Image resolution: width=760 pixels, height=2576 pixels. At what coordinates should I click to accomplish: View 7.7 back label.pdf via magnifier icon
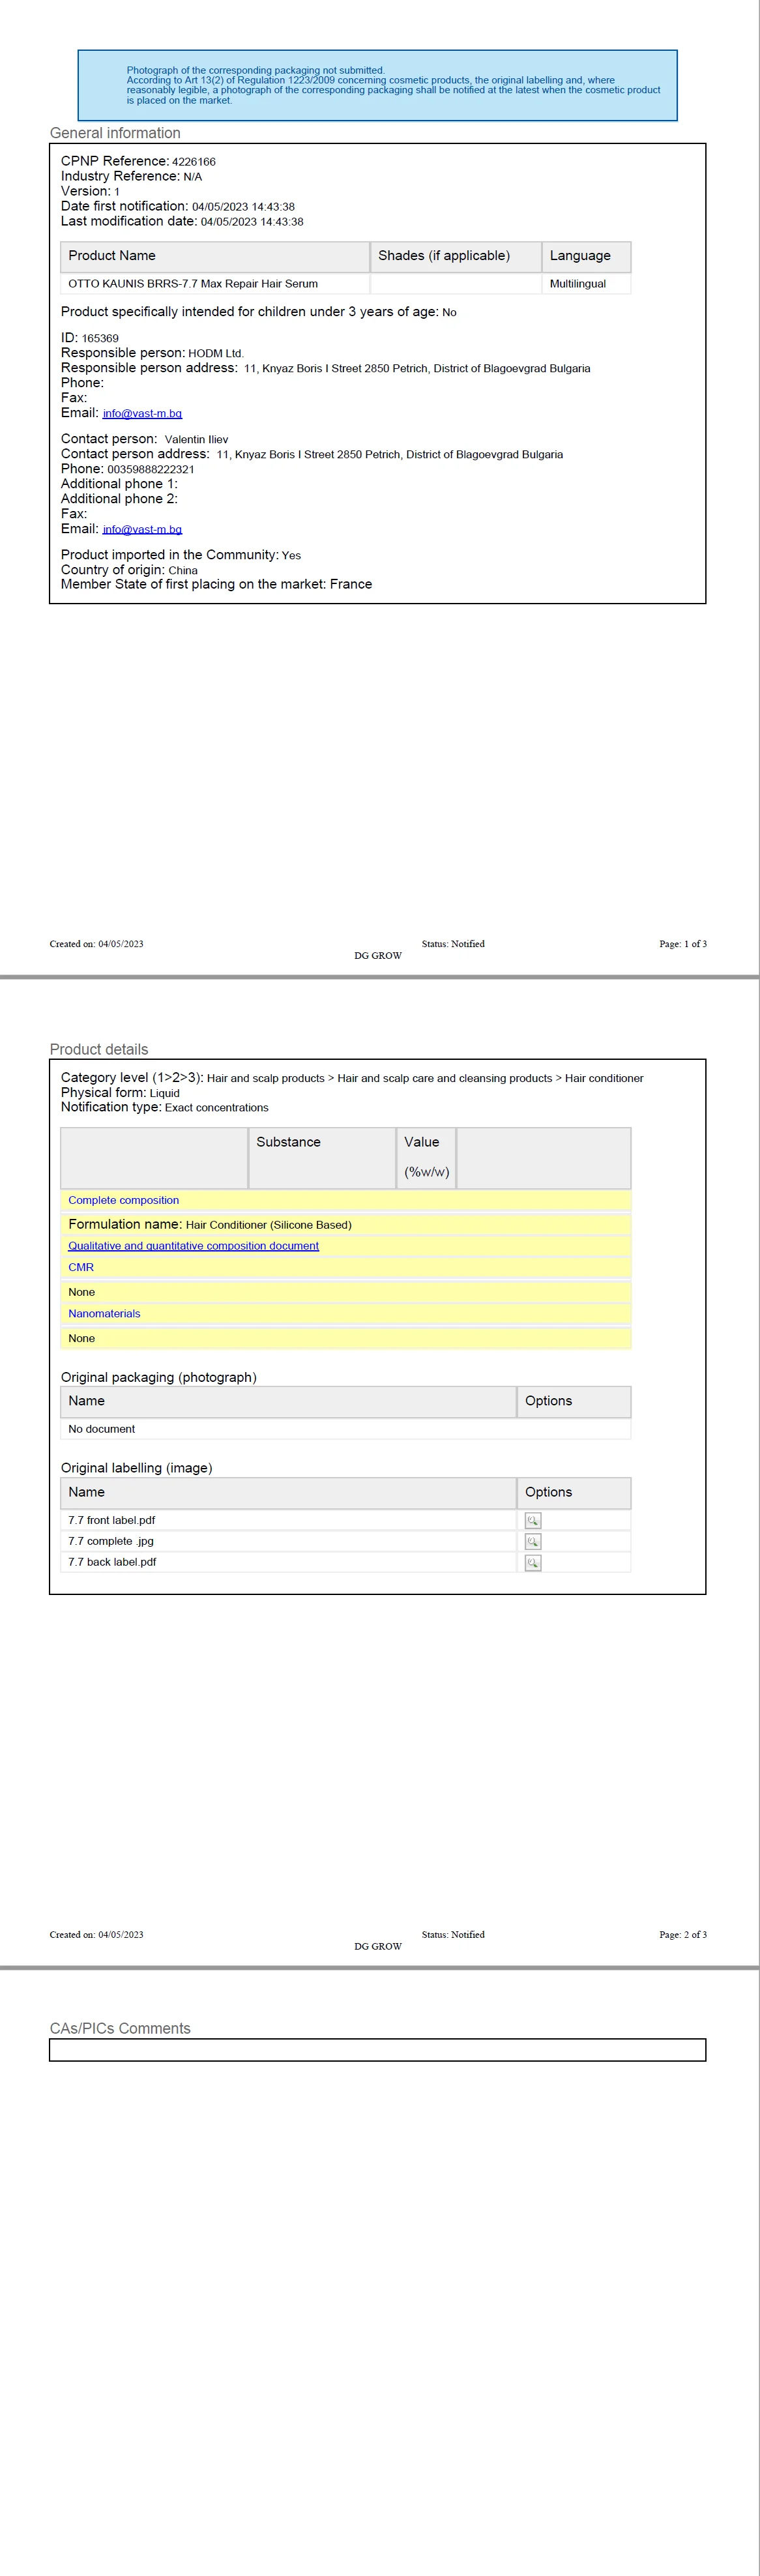coord(533,1562)
